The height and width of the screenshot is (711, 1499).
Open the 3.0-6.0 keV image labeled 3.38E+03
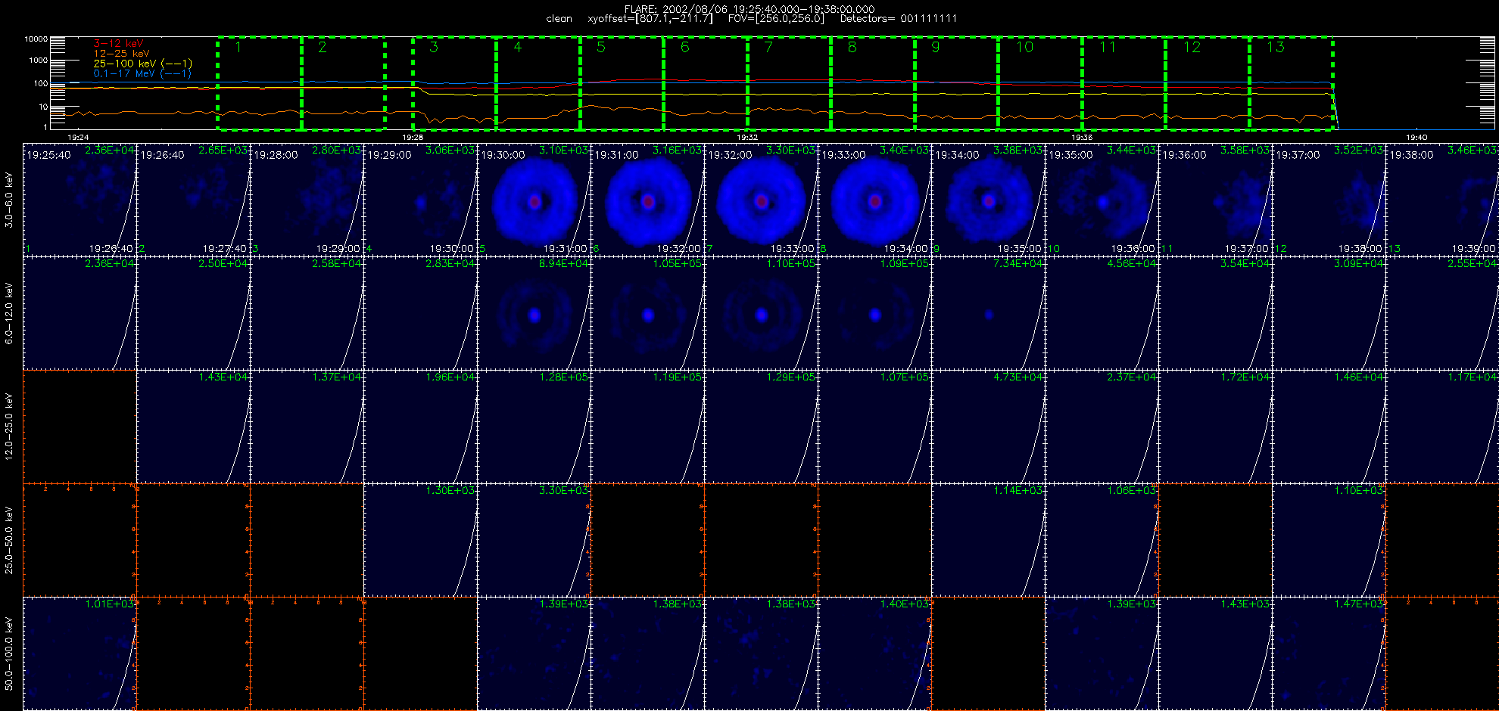989,200
